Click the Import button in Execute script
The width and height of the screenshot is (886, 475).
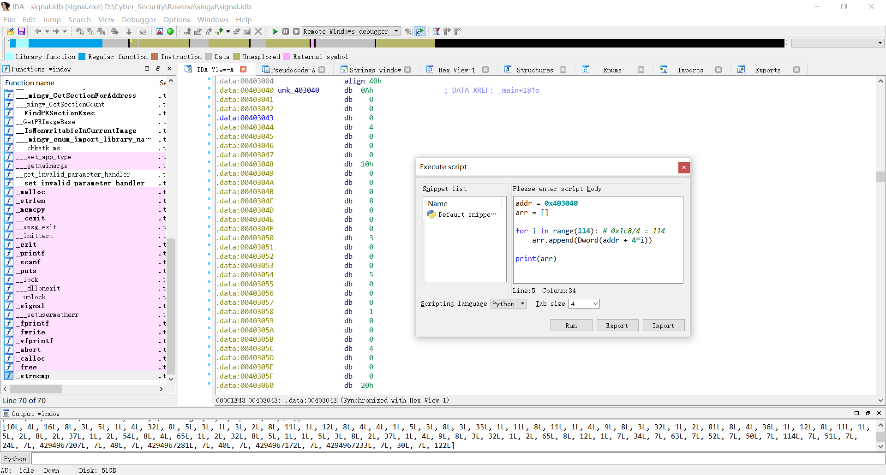tap(663, 325)
